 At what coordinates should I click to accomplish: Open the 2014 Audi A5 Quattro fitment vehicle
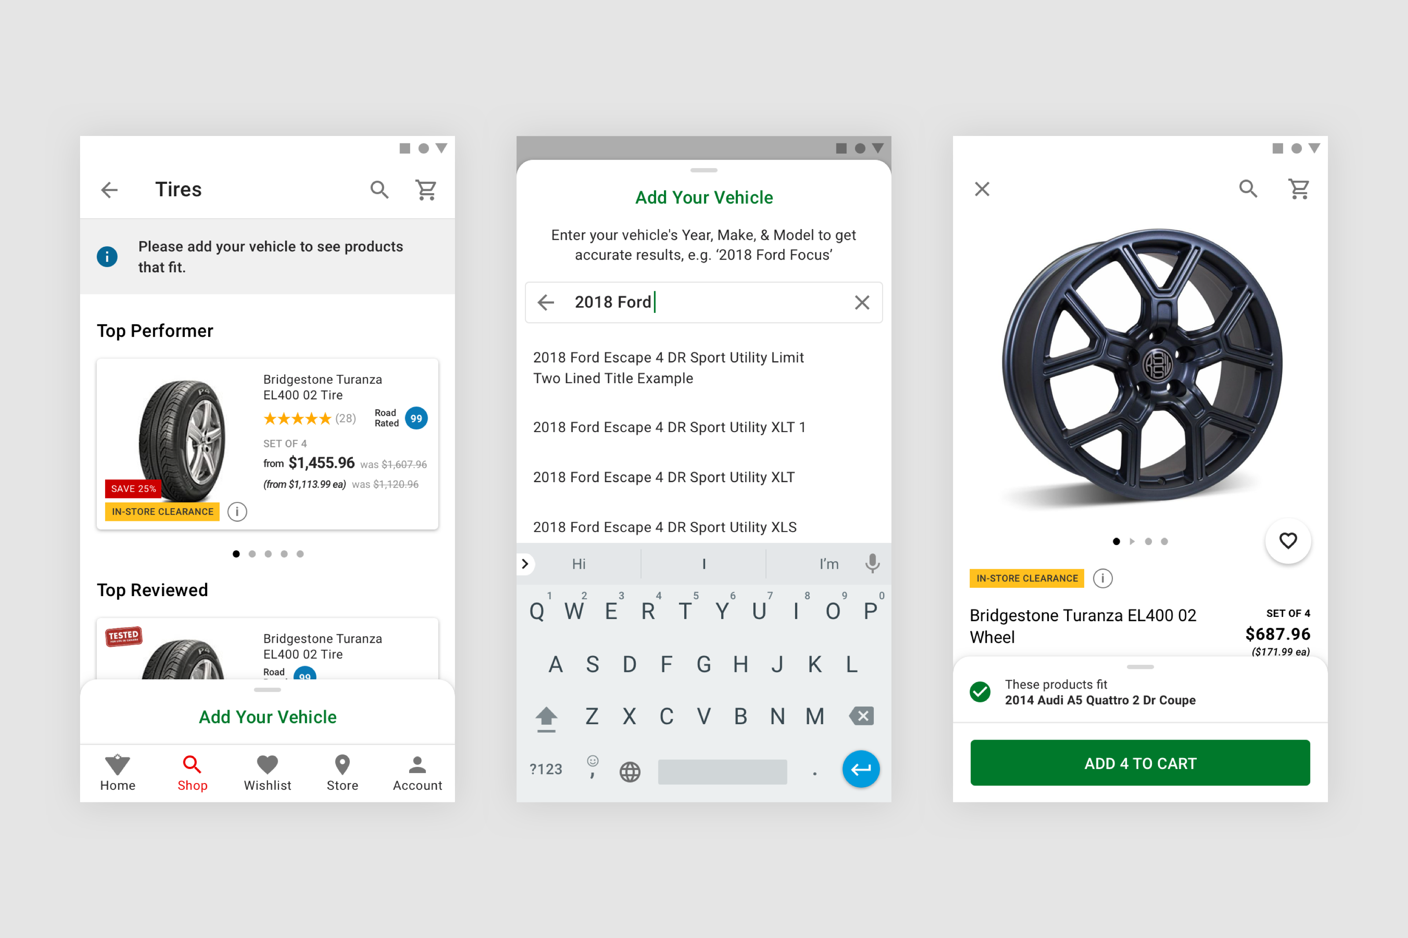click(x=1100, y=700)
